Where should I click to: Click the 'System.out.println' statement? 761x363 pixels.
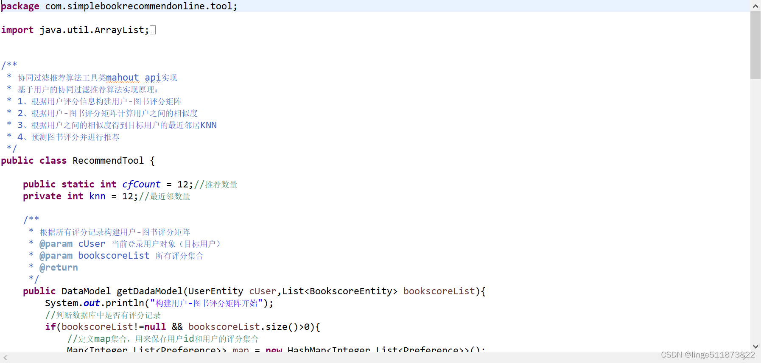159,303
